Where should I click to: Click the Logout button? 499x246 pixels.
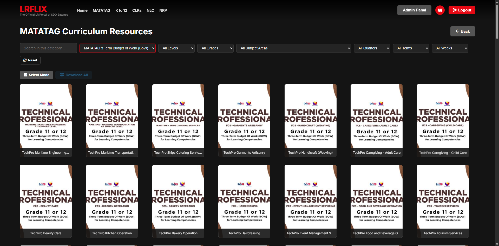pos(462,10)
